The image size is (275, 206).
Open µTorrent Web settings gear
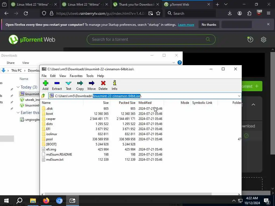click(x=263, y=40)
